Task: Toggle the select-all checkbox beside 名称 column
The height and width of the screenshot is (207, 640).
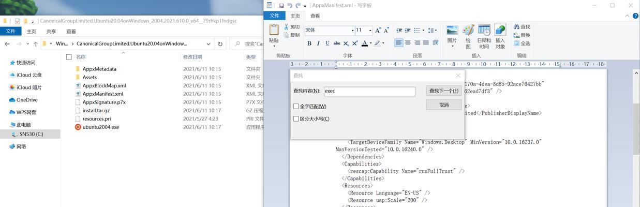Action: pyautogui.click(x=69, y=57)
